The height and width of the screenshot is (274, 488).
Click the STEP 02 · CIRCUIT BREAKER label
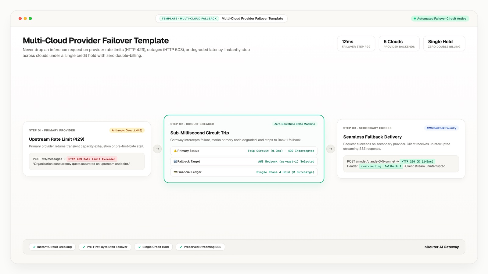[x=192, y=124]
